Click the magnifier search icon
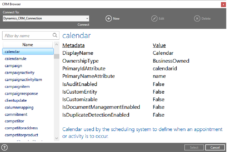Viewport: 227px width, 152px height. point(55,35)
